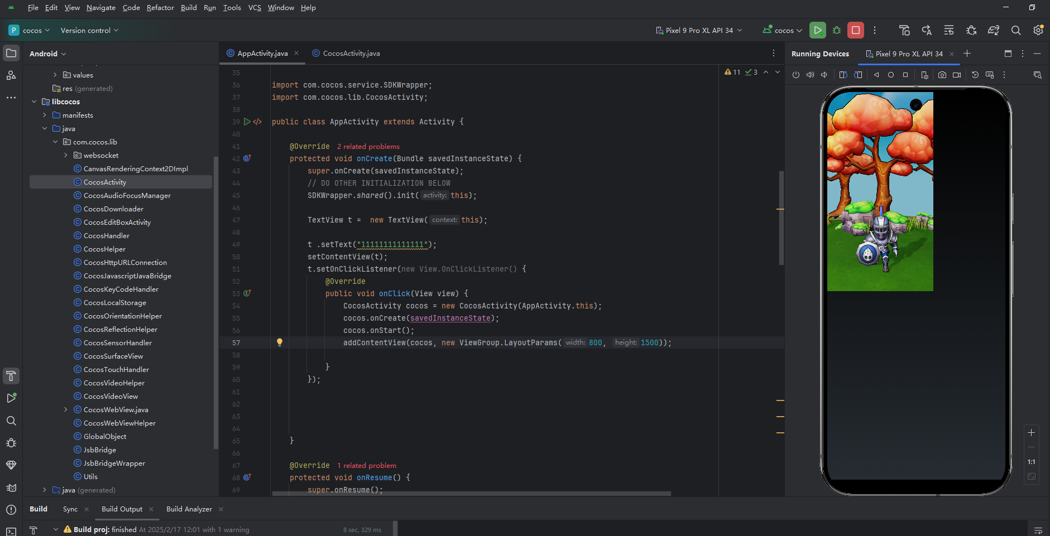Expand the websocket package folder
Screen dimensions: 1050x536
(x=66, y=155)
